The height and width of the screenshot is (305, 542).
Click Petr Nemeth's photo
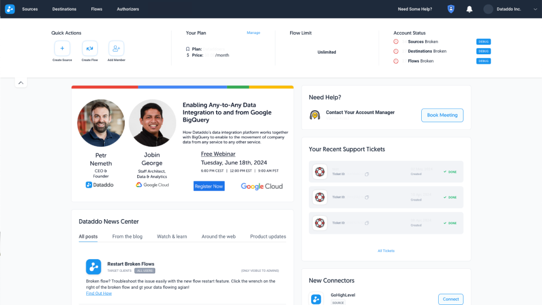tap(101, 123)
